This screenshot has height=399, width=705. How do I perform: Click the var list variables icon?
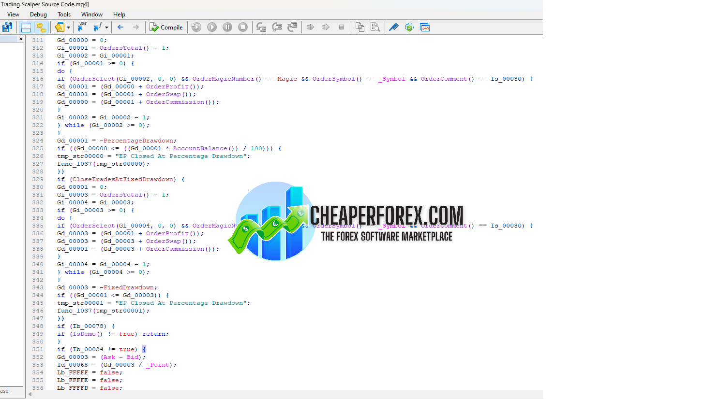pyautogui.click(x=82, y=27)
